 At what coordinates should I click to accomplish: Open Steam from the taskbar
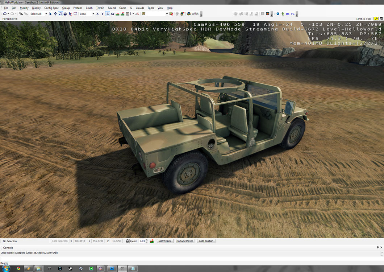[x=70, y=269]
